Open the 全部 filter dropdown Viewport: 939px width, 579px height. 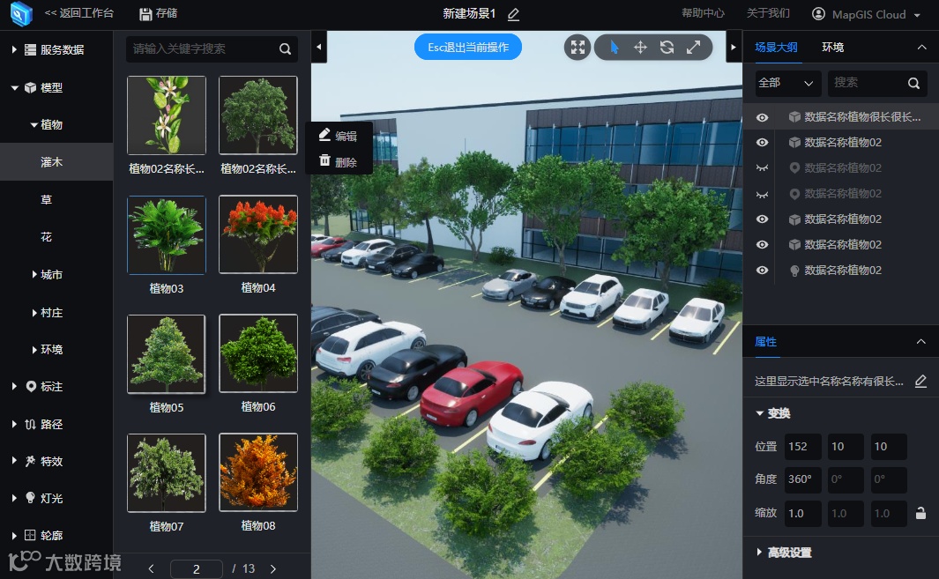coord(787,83)
